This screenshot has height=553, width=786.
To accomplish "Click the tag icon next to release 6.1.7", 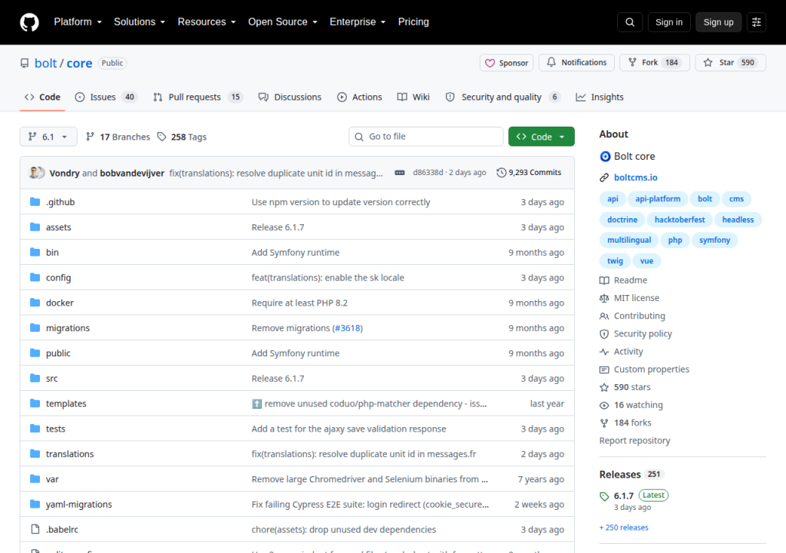I will click(x=604, y=496).
